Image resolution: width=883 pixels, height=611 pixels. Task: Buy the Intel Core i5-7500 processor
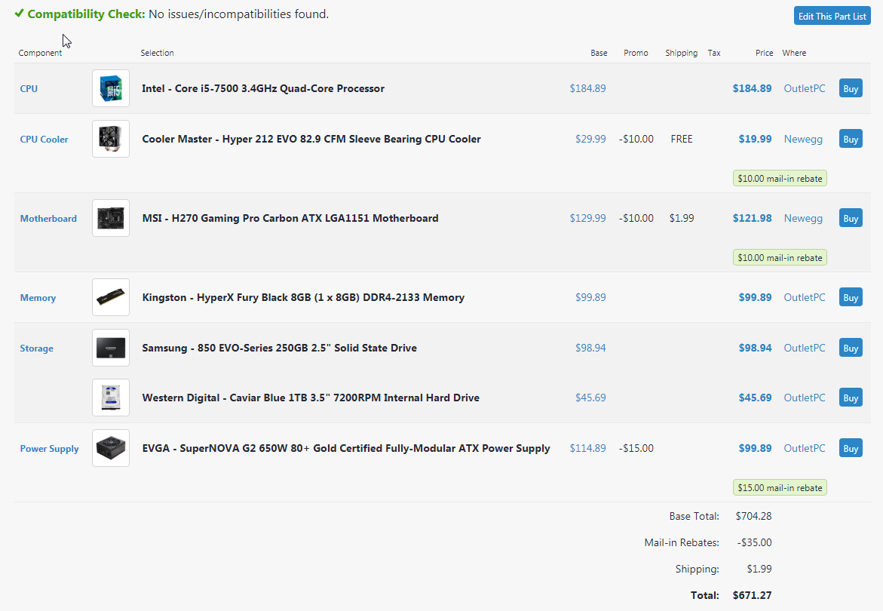[851, 88]
